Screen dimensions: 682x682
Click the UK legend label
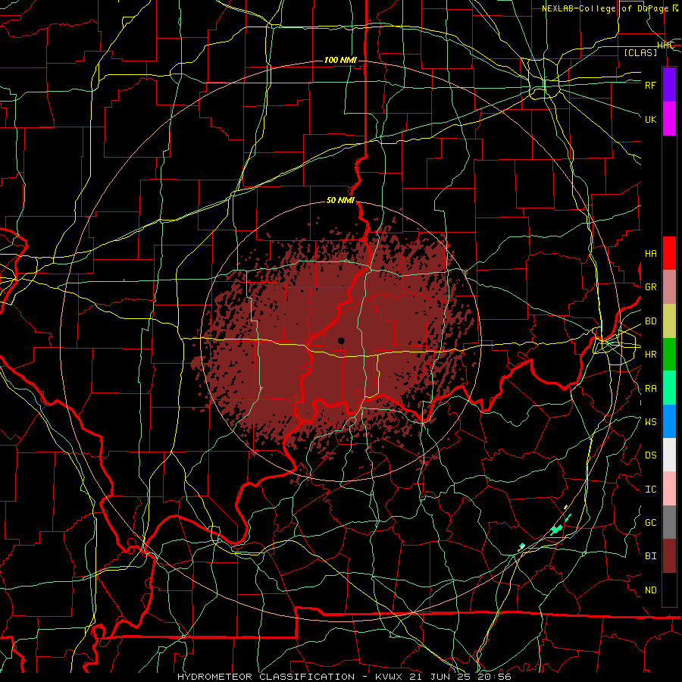tap(650, 119)
